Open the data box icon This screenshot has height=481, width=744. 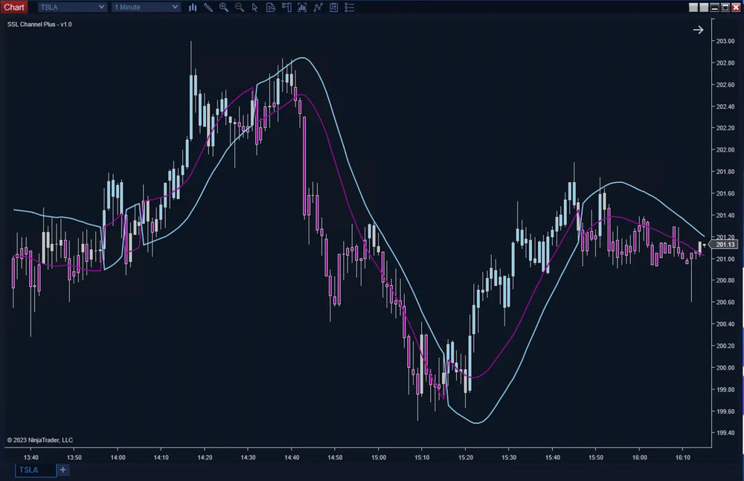coord(270,7)
